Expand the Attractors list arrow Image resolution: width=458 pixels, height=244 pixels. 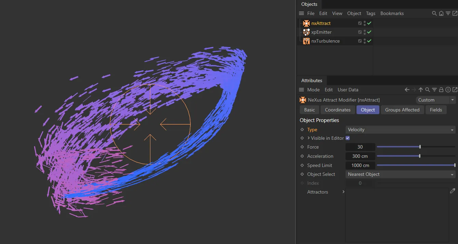point(343,192)
